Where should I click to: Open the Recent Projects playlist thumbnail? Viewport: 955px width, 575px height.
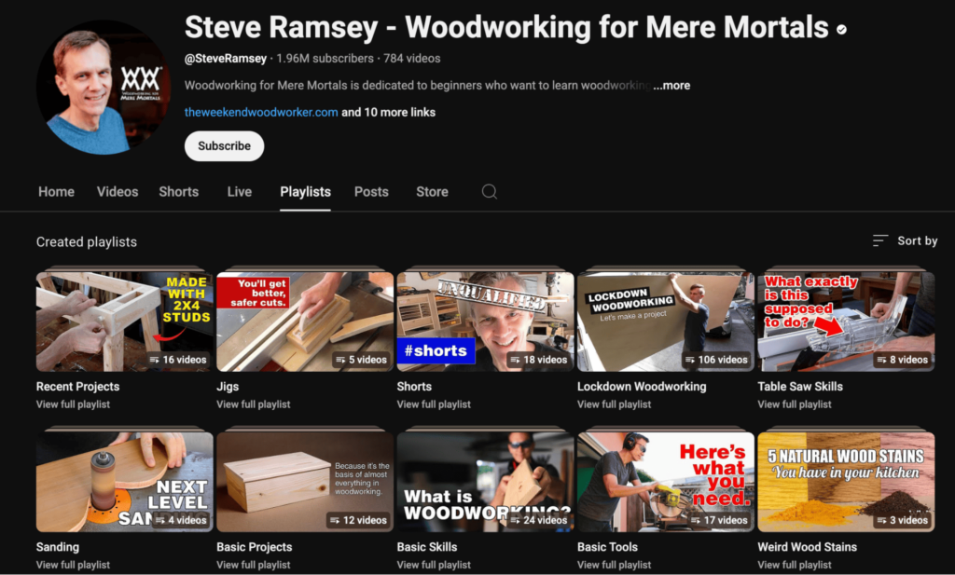click(124, 322)
